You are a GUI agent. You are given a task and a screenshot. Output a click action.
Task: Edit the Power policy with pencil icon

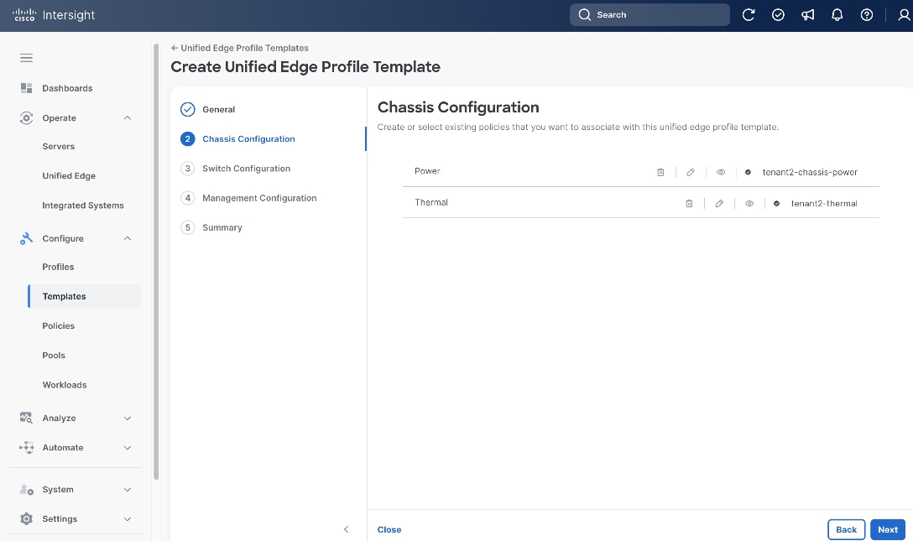[x=691, y=172]
